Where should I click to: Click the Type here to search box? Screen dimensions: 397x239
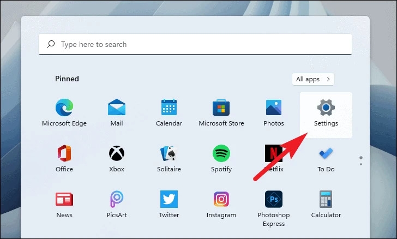pyautogui.click(x=195, y=44)
